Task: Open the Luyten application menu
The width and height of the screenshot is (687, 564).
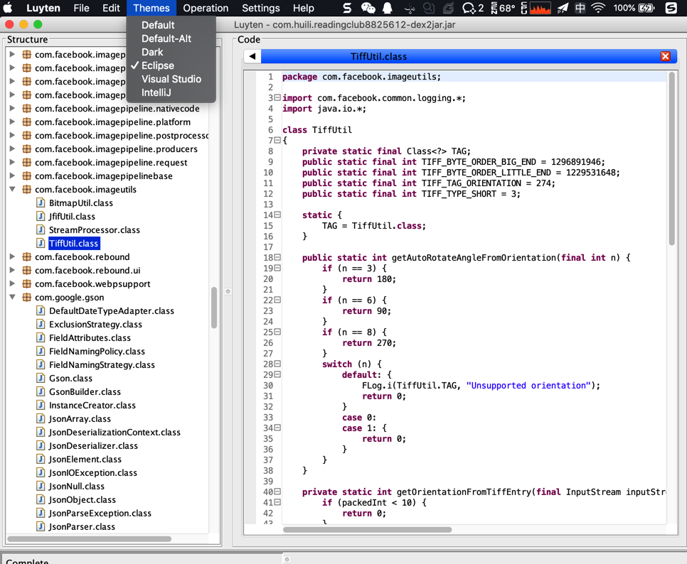Action: pyautogui.click(x=43, y=8)
